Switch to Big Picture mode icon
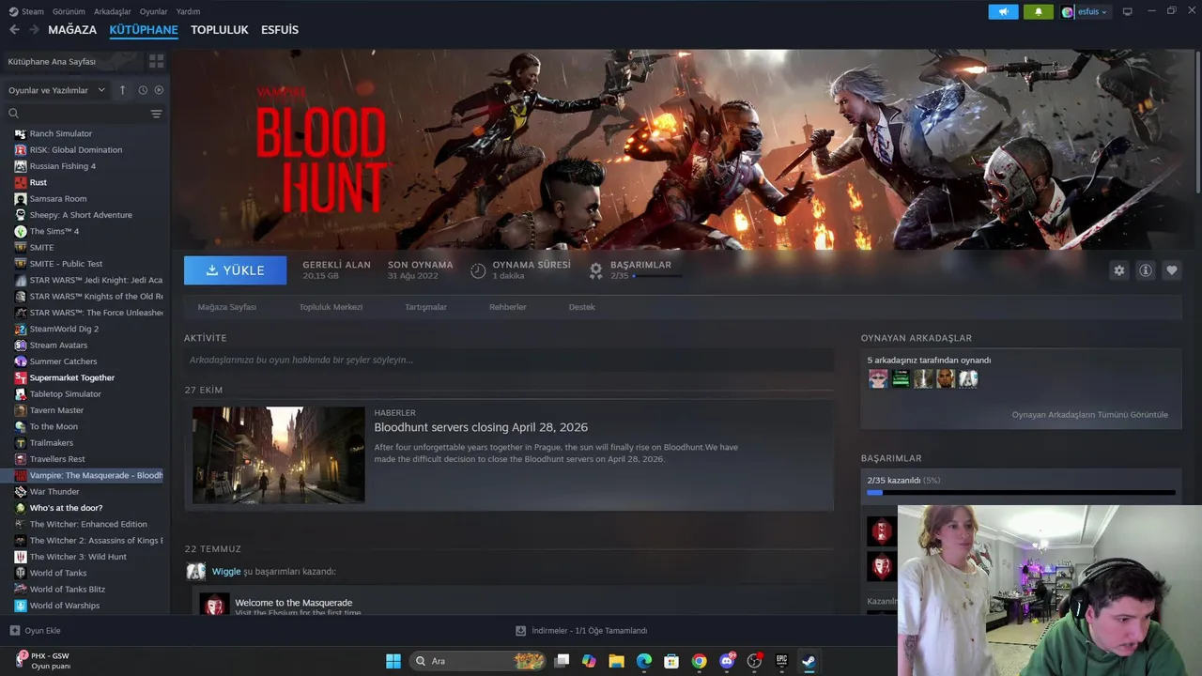This screenshot has width=1202, height=676. coord(1127,12)
